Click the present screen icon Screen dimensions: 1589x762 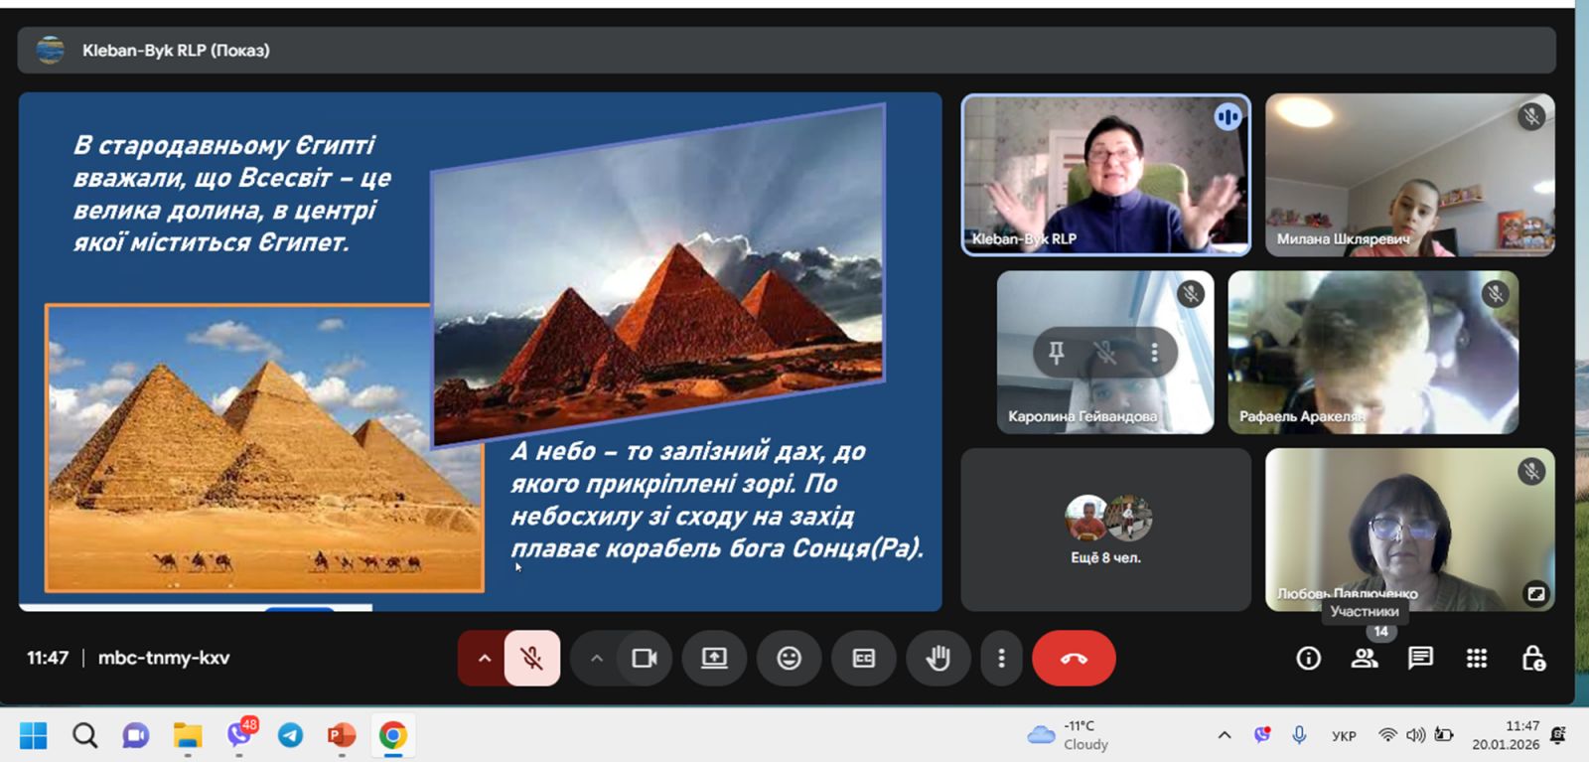point(714,658)
